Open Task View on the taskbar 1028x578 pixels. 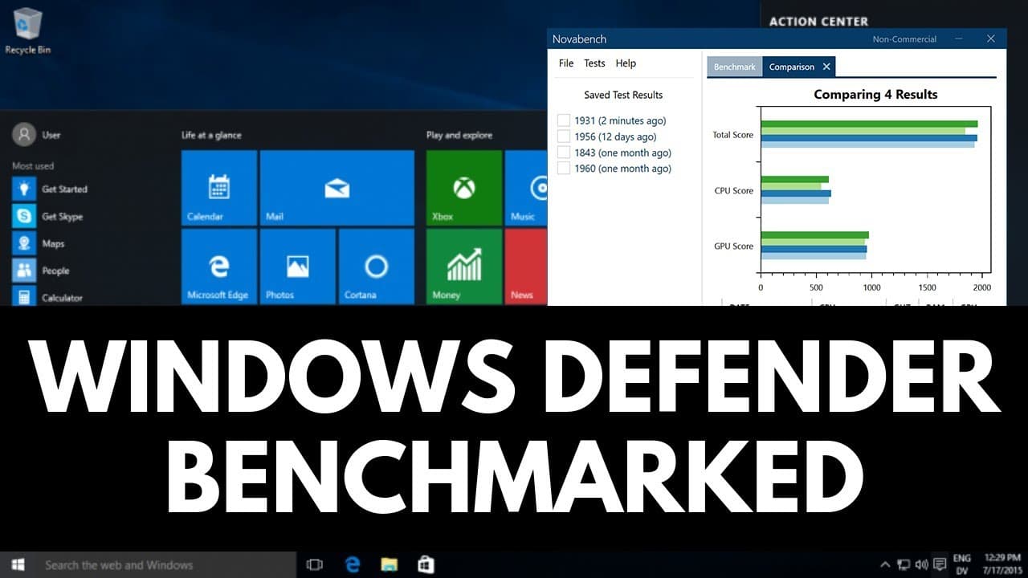(x=315, y=564)
